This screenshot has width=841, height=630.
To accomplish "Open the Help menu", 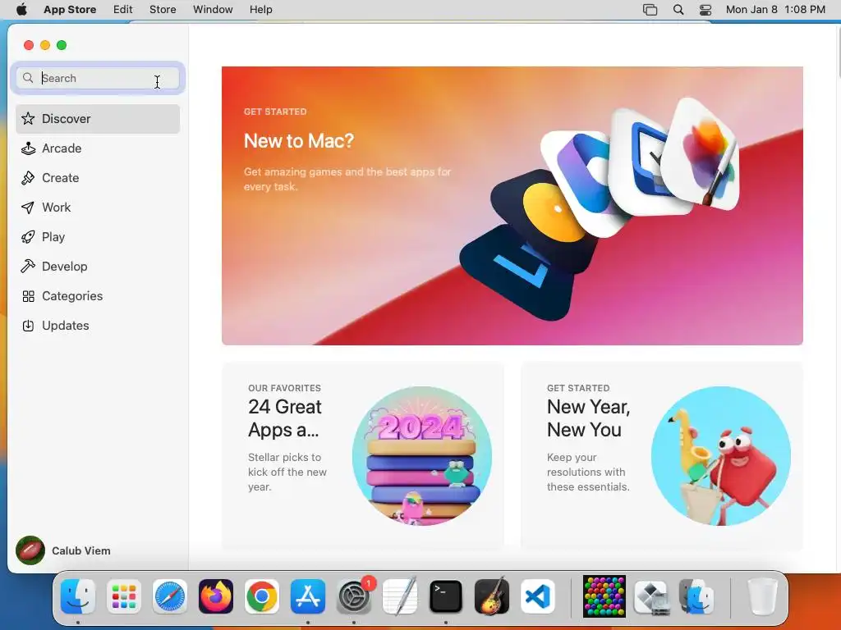I will click(260, 10).
